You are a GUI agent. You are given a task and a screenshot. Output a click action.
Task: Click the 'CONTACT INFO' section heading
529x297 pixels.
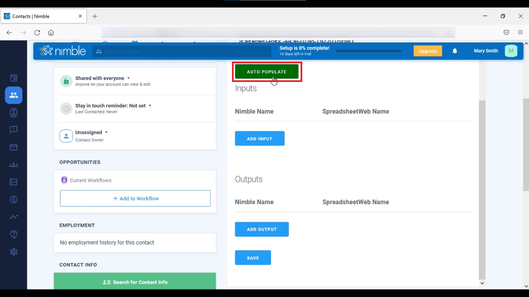coord(78,265)
